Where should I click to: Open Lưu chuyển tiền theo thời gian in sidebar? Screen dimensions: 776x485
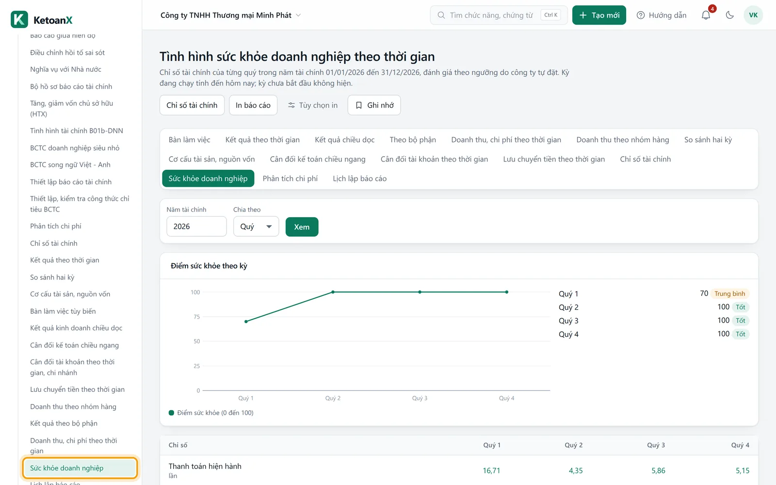coord(78,389)
